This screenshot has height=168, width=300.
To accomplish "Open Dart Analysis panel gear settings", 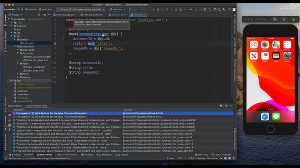I will [x=226, y=105].
